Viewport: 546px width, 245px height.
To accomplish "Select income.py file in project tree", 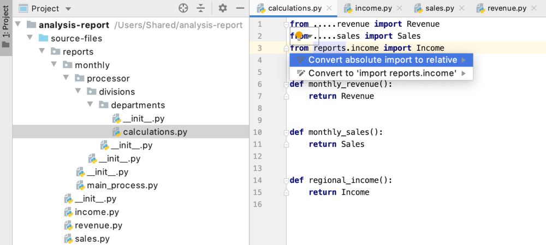I will (97, 212).
